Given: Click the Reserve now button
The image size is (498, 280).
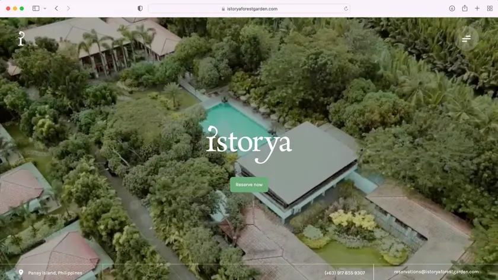Looking at the screenshot, I should tap(249, 185).
